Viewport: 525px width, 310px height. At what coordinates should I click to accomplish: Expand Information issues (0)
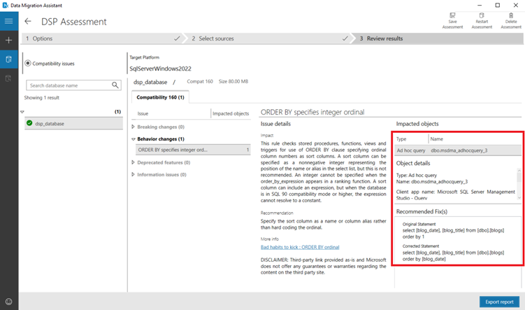pos(133,174)
